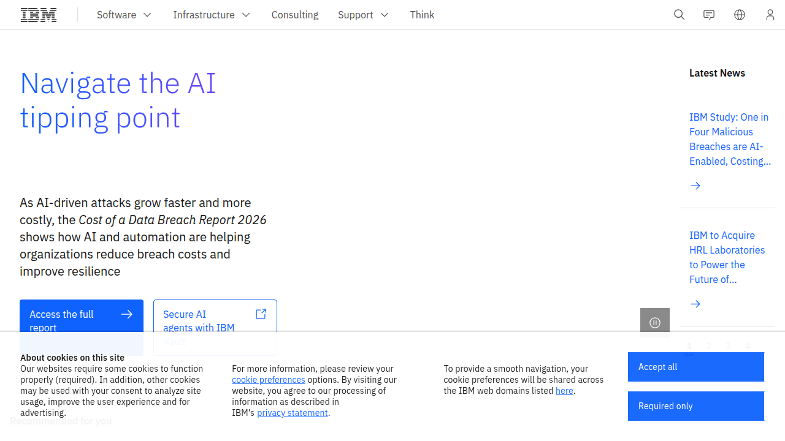785x441 pixels.
Task: Open Secure AI agents with IBM Vault
Action: [x=215, y=327]
